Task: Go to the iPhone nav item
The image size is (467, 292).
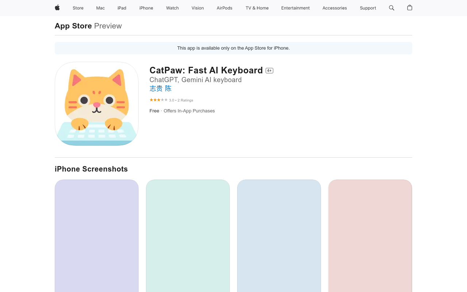Action: click(146, 8)
